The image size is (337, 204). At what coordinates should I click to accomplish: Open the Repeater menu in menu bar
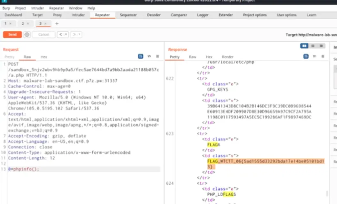click(x=57, y=8)
